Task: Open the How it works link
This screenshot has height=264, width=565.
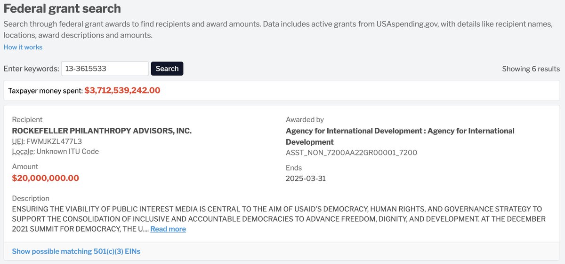Action: 23,47
